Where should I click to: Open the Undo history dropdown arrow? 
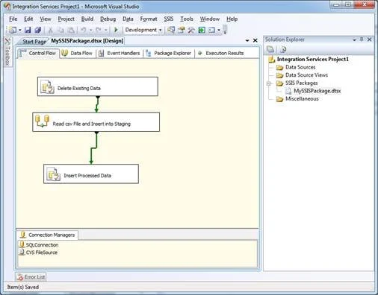(90, 31)
